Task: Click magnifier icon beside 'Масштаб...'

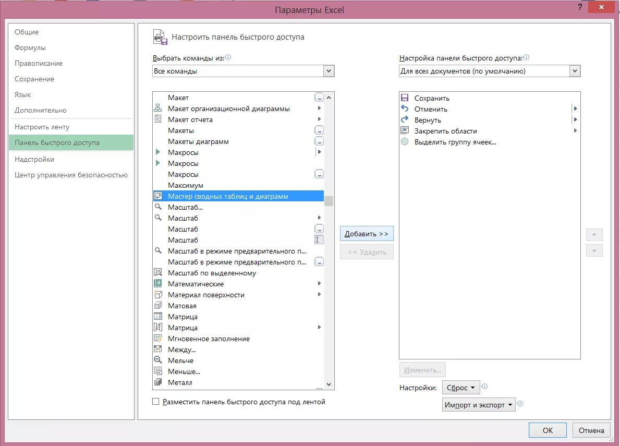Action: pyautogui.click(x=158, y=207)
